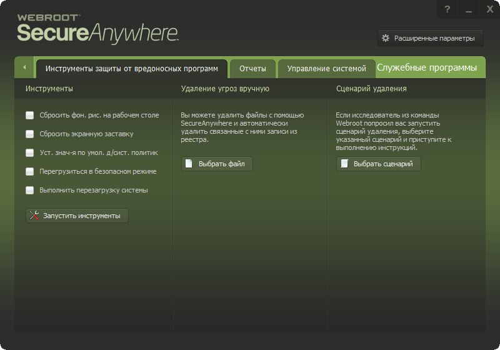
Task: Open the Отчеты tab
Action: coord(252,69)
